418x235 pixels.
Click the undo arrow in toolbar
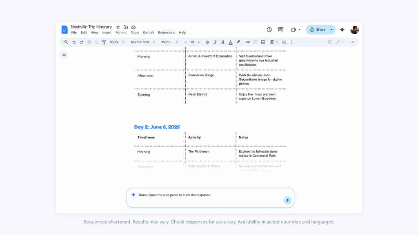(x=74, y=42)
